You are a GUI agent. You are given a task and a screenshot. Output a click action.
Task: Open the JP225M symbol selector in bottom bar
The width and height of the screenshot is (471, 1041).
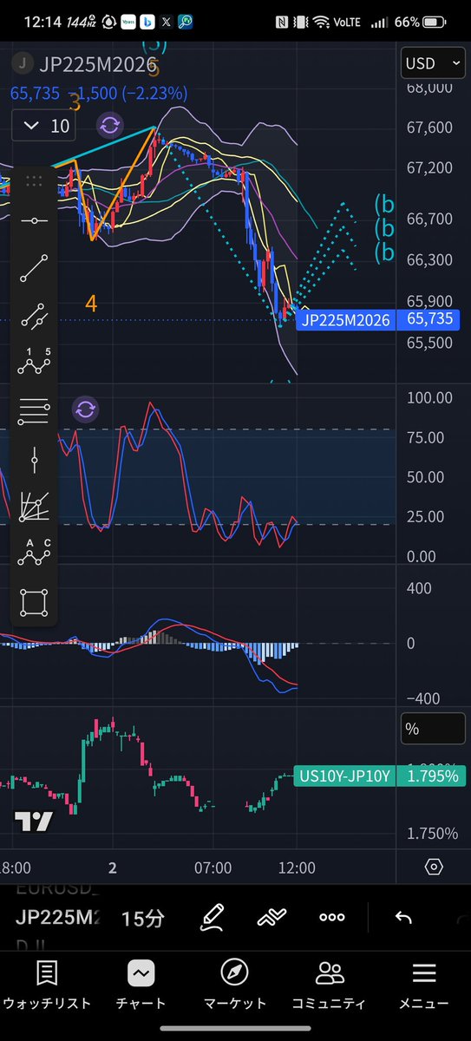pyautogui.click(x=58, y=919)
